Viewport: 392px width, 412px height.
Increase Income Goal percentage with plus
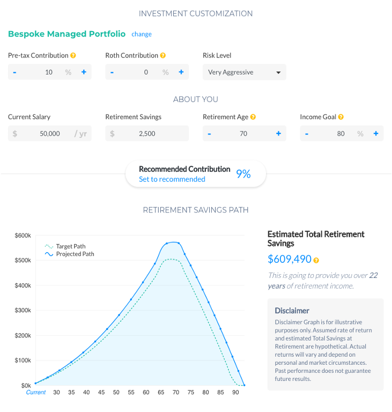[x=376, y=134]
